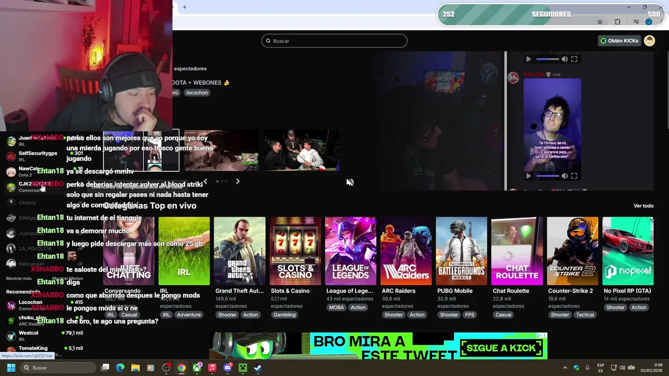Viewport: 669px width, 376px height.
Task: Select the MOBA tag under League of Legends
Action: (337, 308)
